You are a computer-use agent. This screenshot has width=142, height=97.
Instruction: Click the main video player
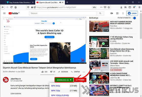tap(45, 40)
